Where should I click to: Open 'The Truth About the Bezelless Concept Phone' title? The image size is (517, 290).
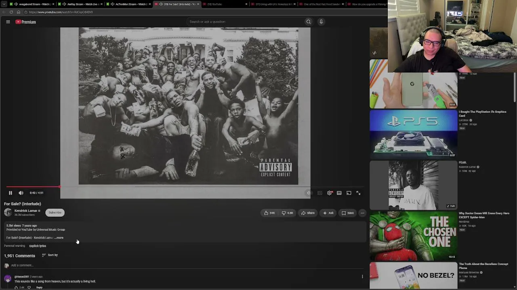483,266
